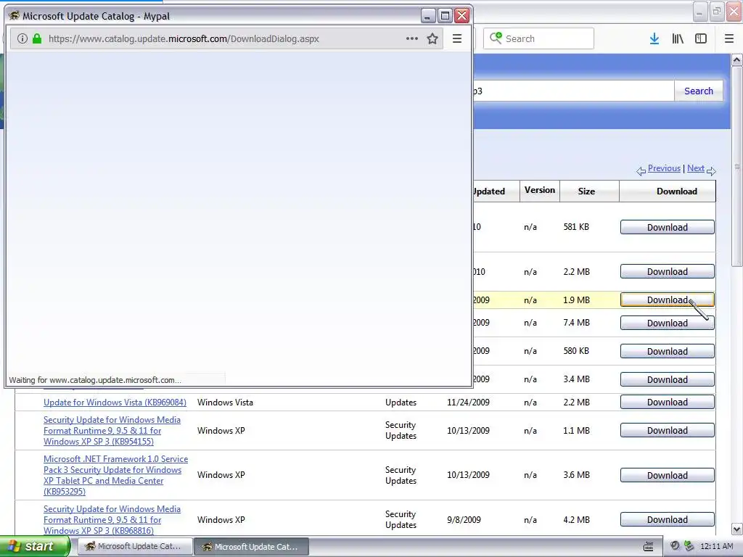Screen dimensions: 743x557
Task: Maximize the Microsoft Update Catalog popup
Action: (445, 16)
